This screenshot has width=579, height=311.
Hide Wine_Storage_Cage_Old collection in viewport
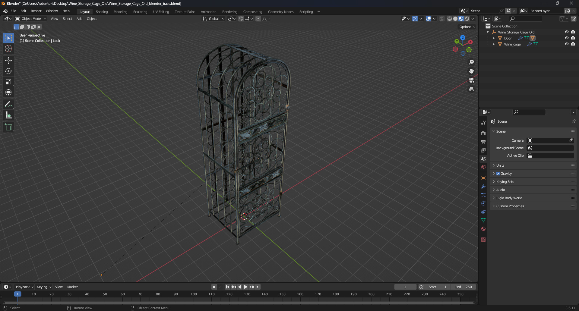[567, 32]
